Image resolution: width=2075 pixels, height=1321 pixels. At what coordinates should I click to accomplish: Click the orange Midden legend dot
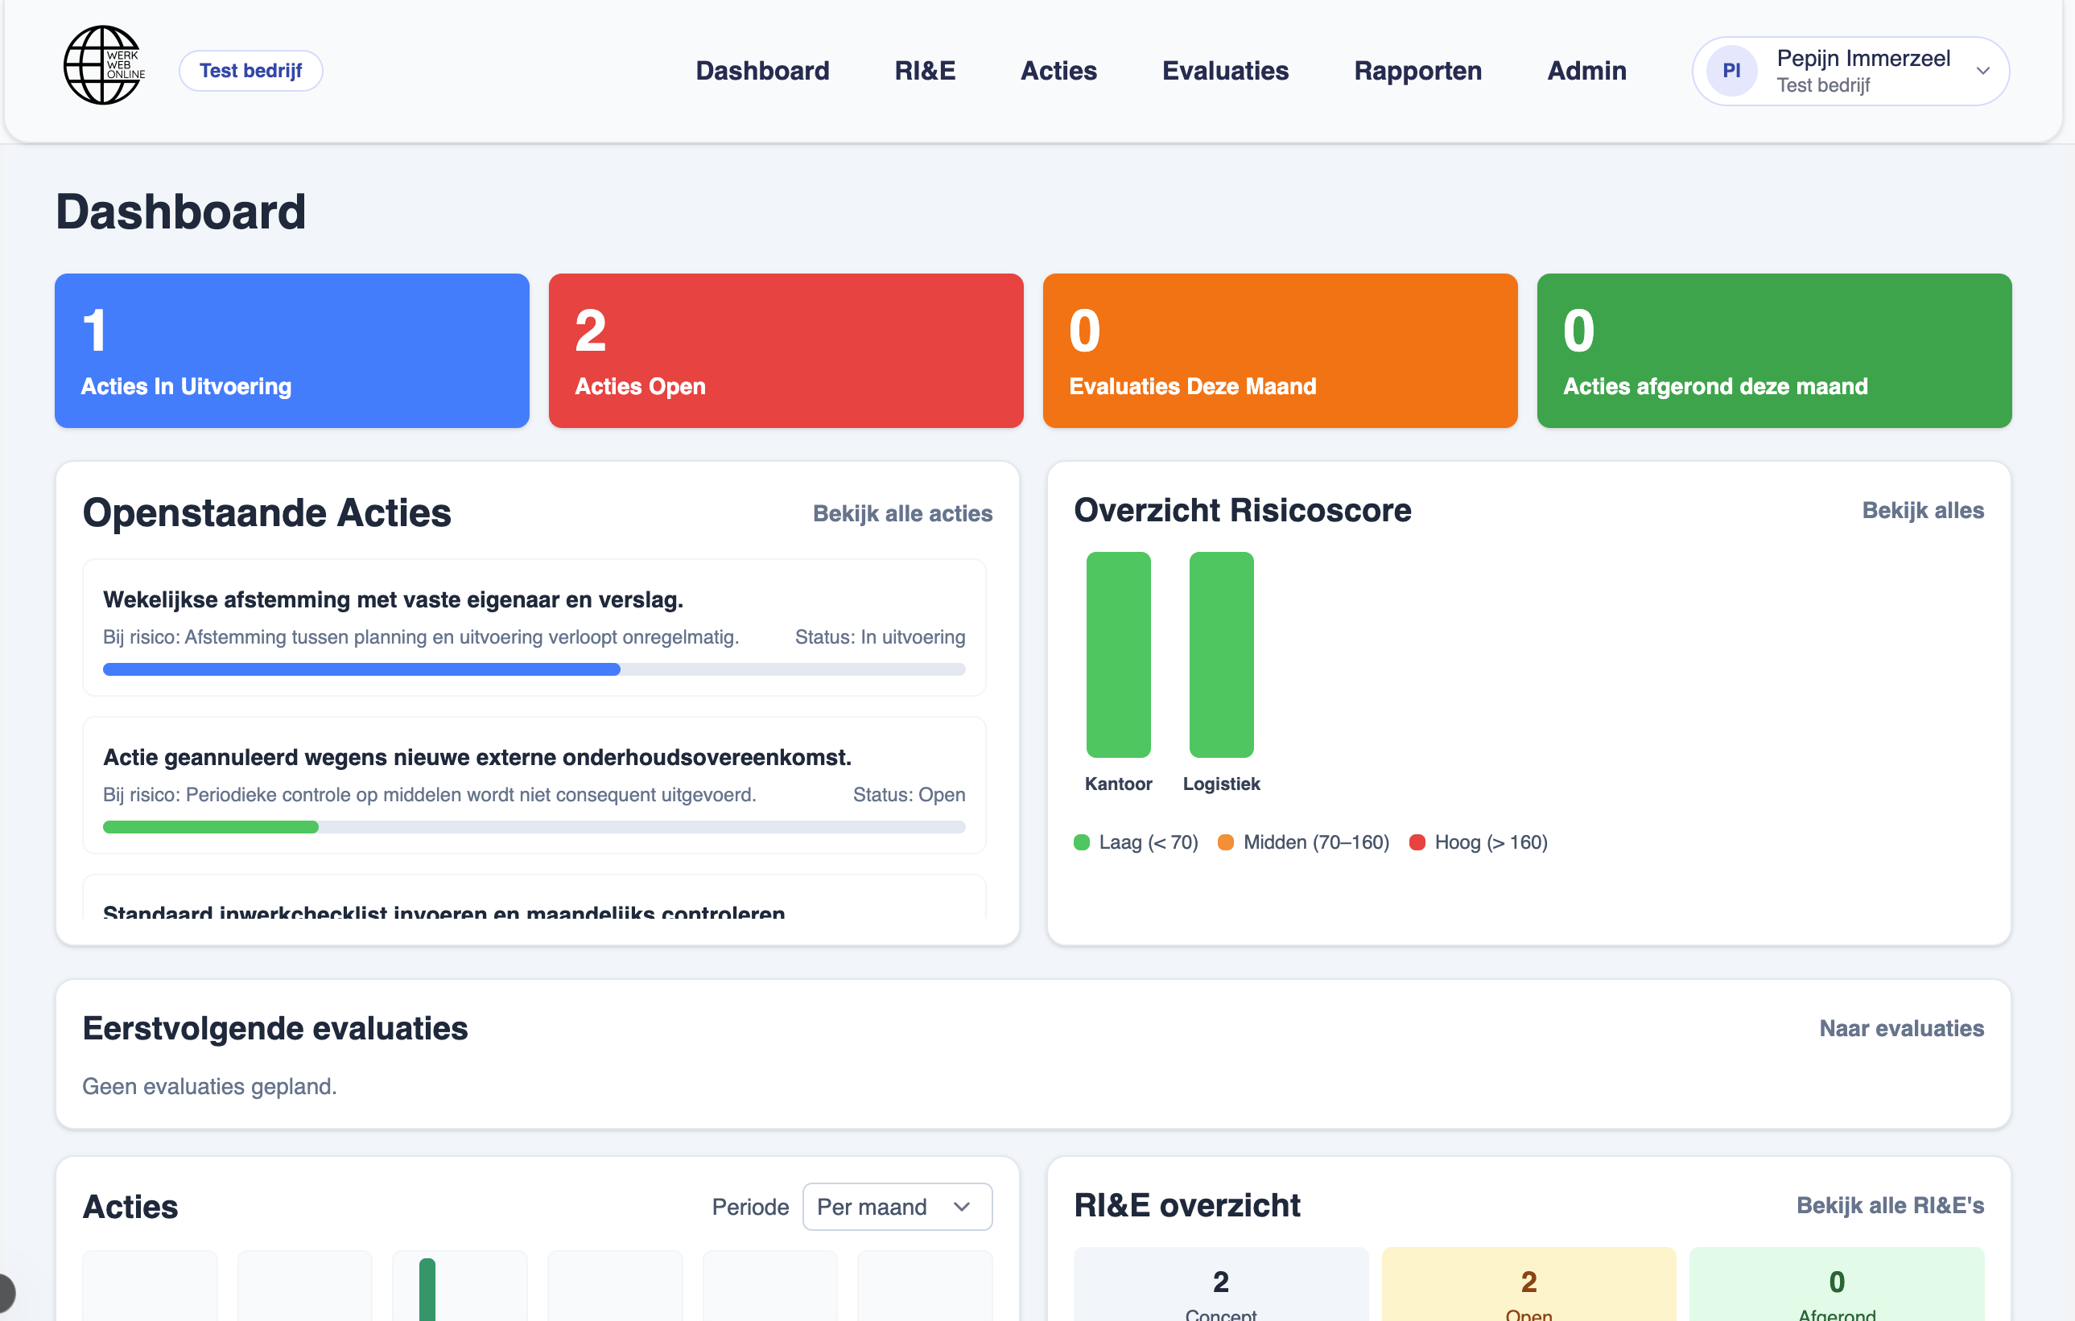click(1225, 842)
